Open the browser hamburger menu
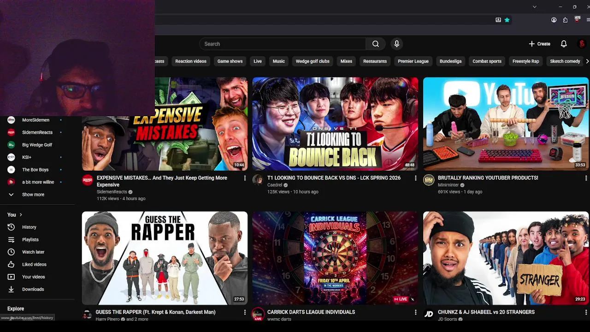Screen dimensions: 590x332 point(588,20)
